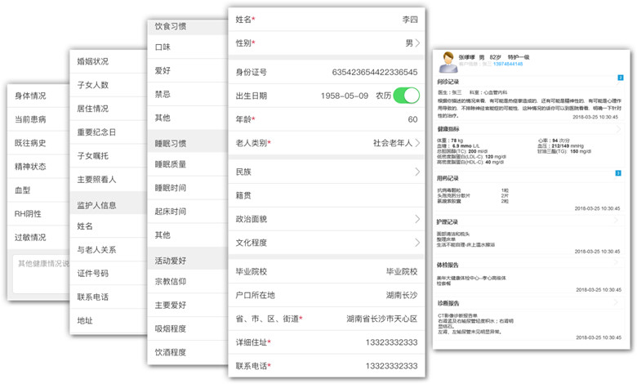Click the blue badge beside 用药记录
Viewport: 637px width, 384px height.
pos(621,174)
